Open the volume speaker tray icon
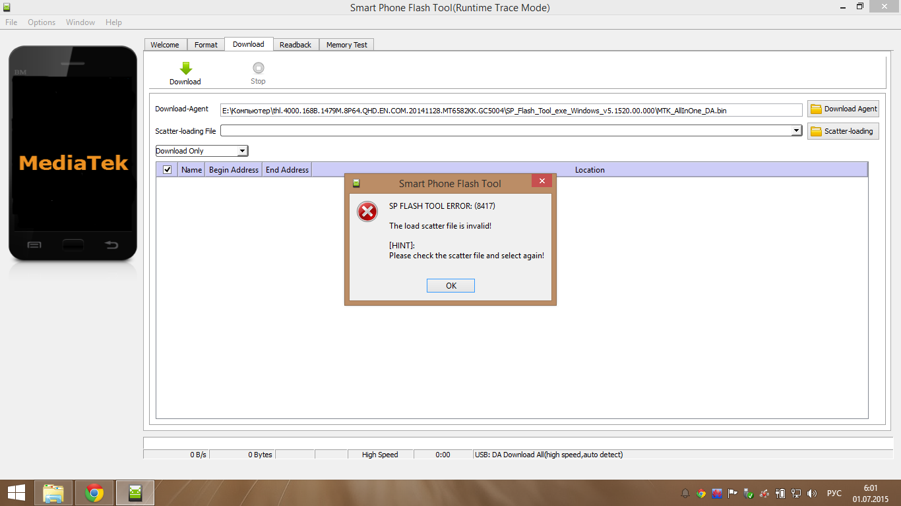 (812, 493)
